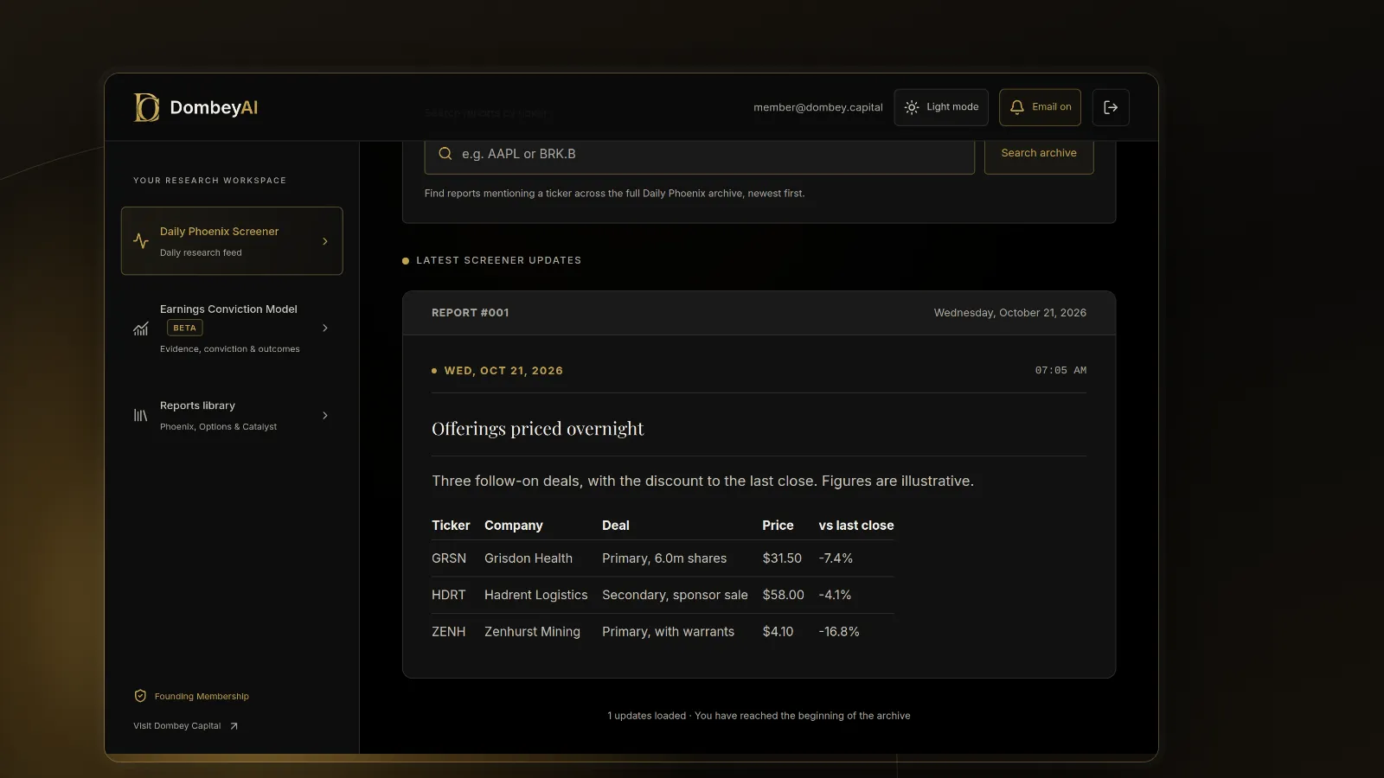1384x778 pixels.
Task: Click the Offerings priced overnight heading
Action: pos(537,429)
